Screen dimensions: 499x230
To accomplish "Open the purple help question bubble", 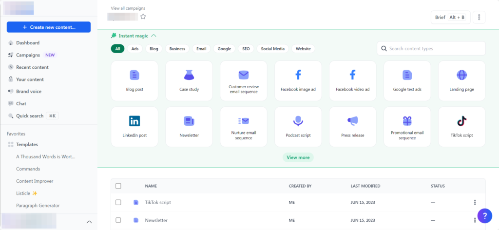I will click(485, 216).
